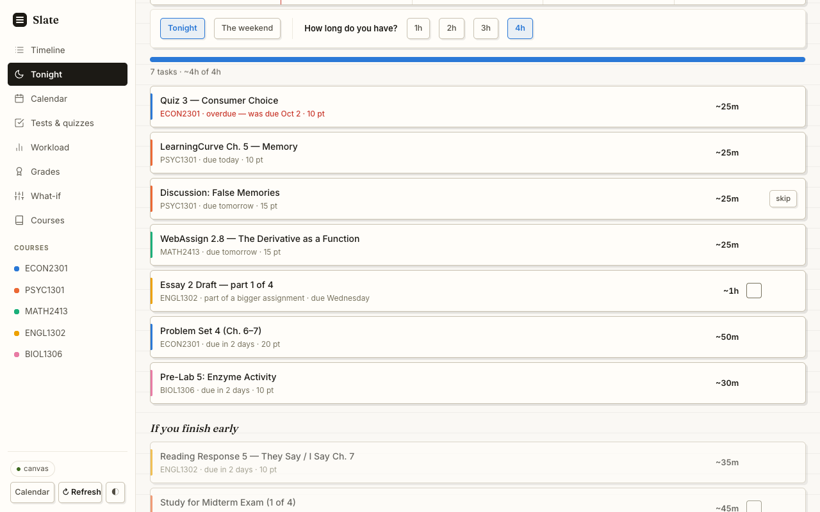Click the canvas source badge
This screenshot has width=820, height=512.
pyautogui.click(x=33, y=468)
